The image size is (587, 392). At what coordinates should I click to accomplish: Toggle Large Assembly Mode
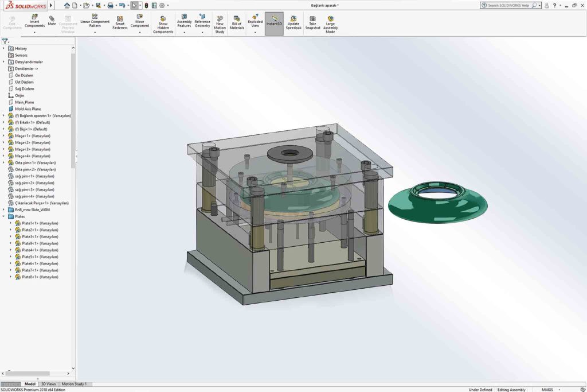coord(330,20)
